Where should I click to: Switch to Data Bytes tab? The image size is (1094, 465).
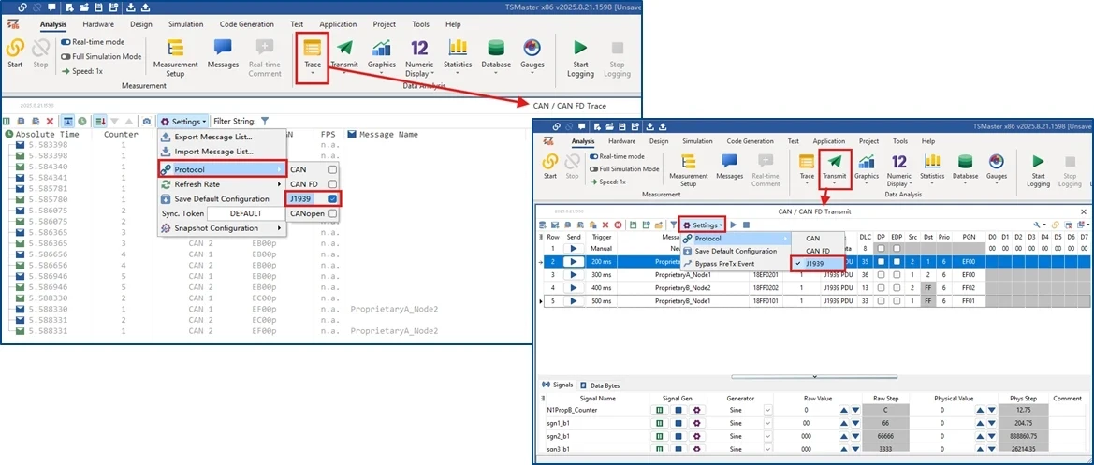600,385
